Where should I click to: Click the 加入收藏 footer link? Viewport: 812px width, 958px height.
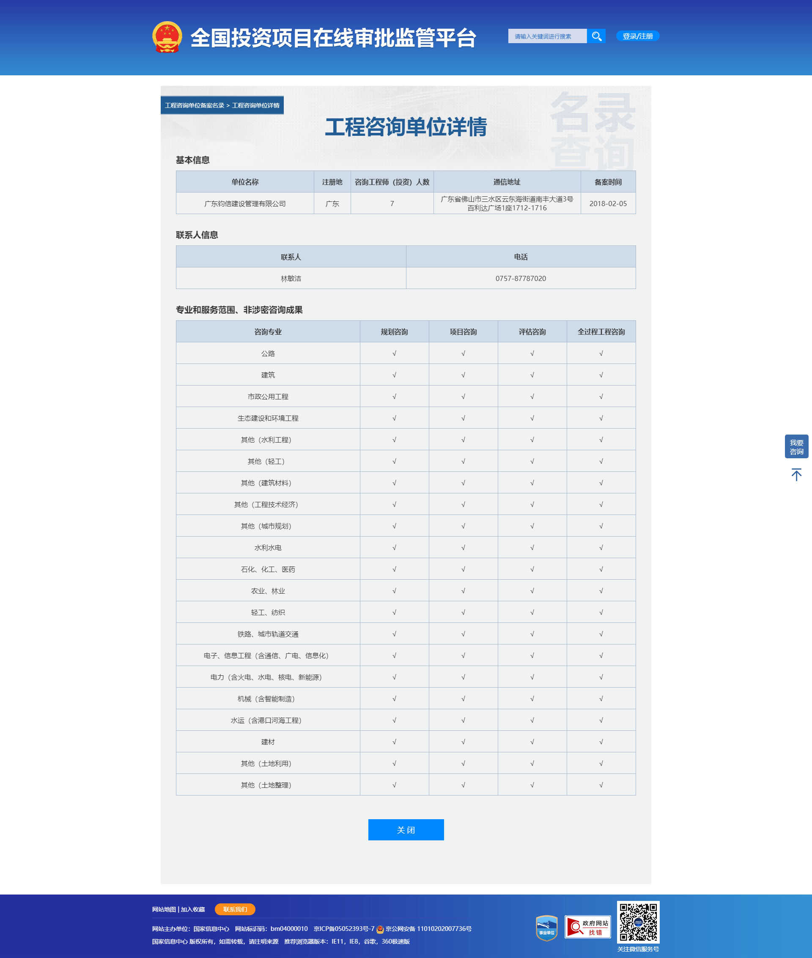point(192,909)
